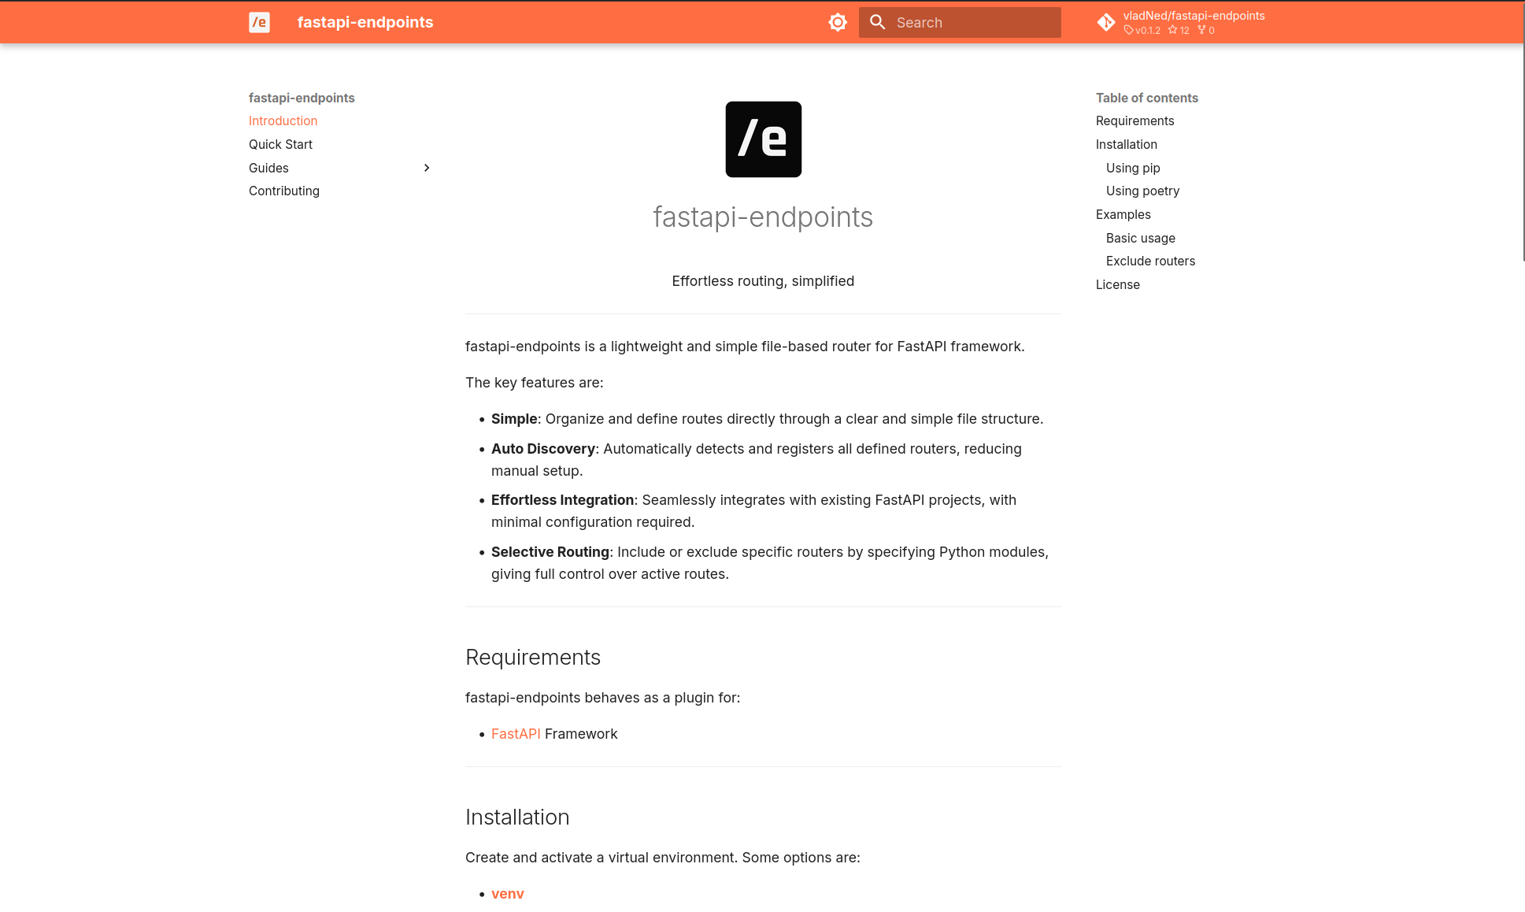
Task: Click the /e site logo in the header
Action: pos(260,22)
